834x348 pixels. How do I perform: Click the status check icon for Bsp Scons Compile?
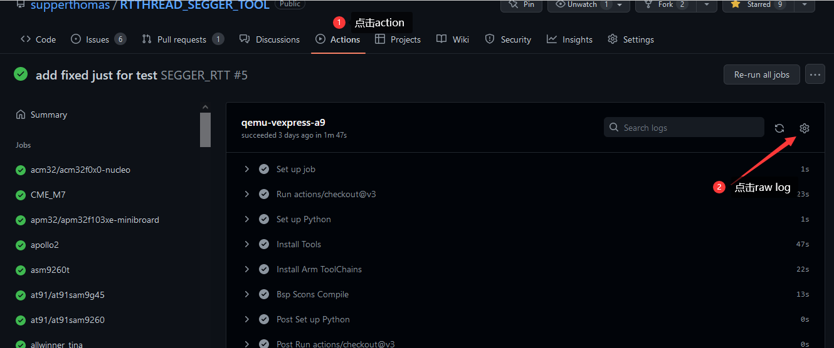pyautogui.click(x=264, y=294)
